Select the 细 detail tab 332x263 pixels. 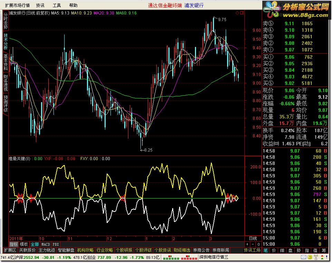pyautogui.click(x=282, y=251)
